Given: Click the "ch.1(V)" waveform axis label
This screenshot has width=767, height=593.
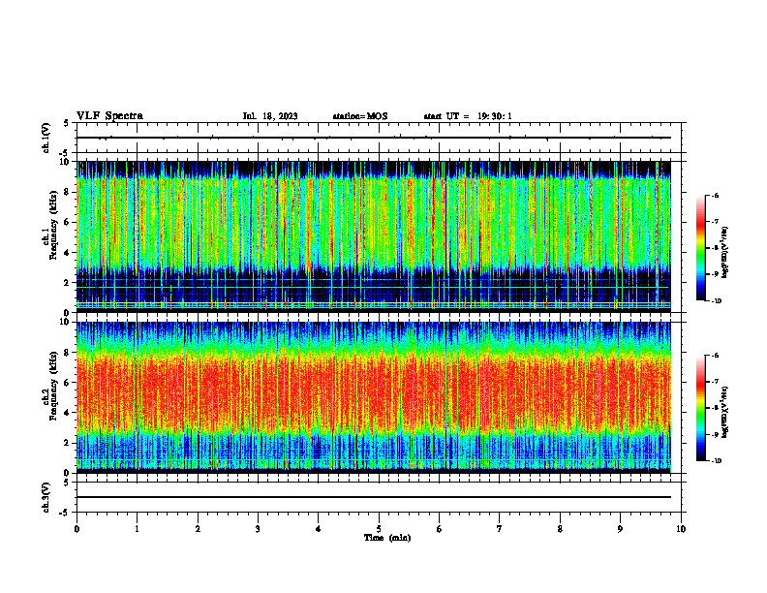Looking at the screenshot, I should [46, 138].
